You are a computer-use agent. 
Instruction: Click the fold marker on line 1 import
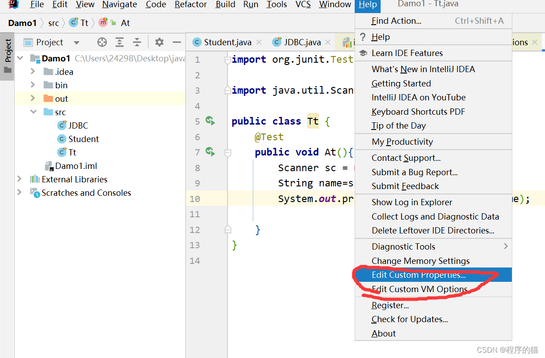pos(228,60)
